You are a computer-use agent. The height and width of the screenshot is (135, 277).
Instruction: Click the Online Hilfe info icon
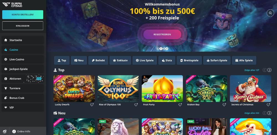[x=14, y=131]
